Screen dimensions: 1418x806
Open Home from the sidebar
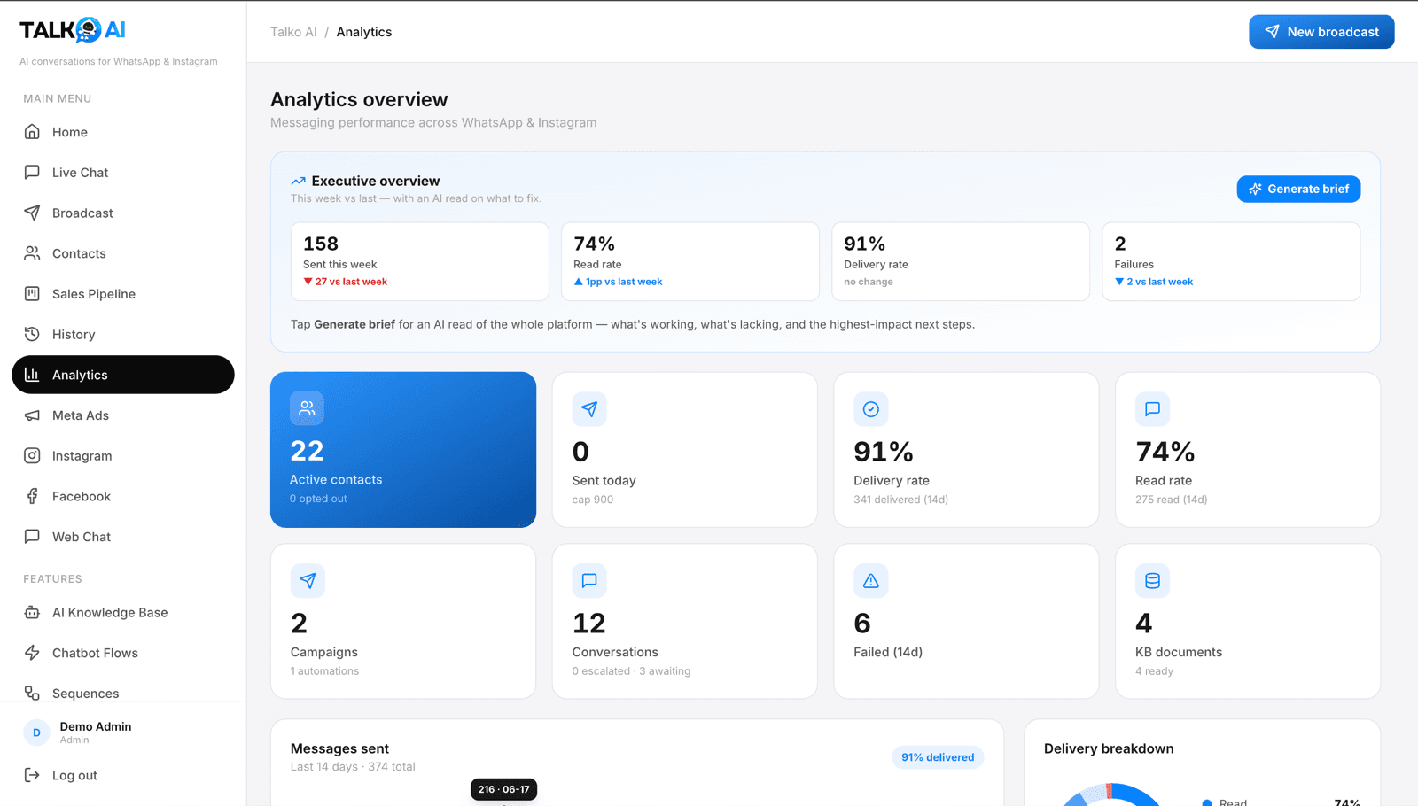(123, 132)
